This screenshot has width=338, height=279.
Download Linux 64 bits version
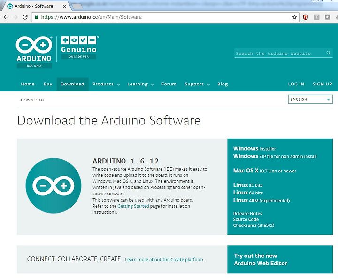248,193
